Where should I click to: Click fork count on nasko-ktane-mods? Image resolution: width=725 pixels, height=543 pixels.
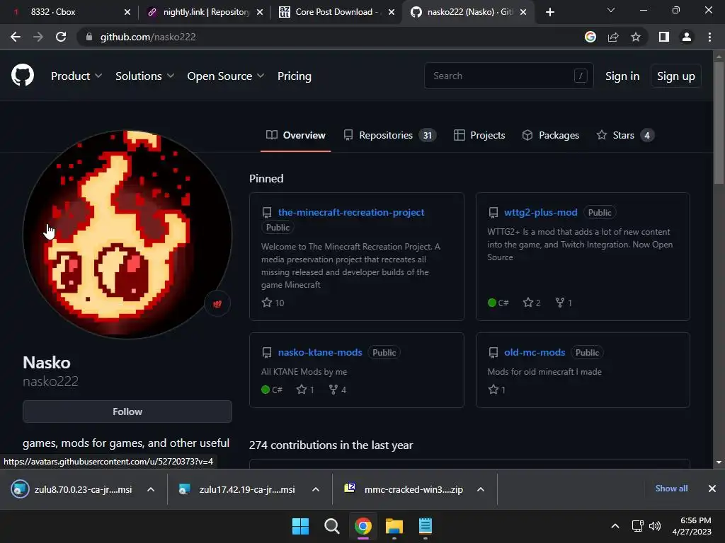pyautogui.click(x=338, y=390)
